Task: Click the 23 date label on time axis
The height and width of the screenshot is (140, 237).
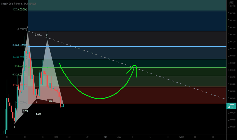Action: 25,137
